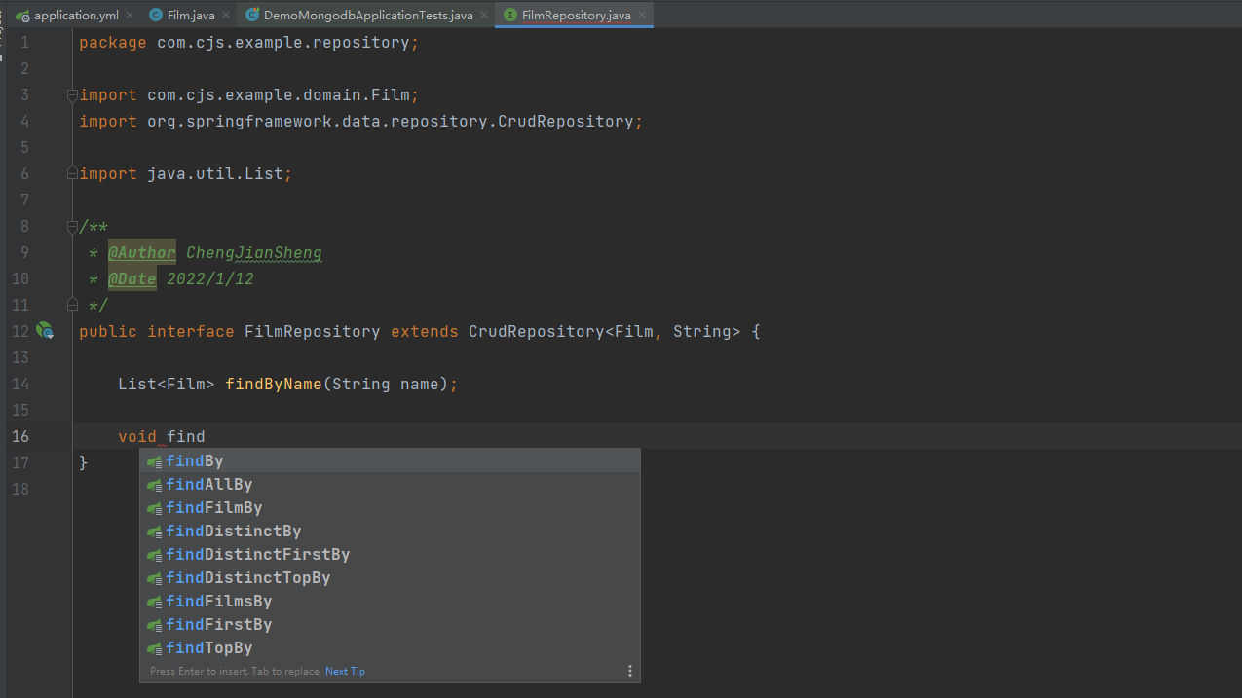Close the Film.java tab
This screenshot has width=1242, height=698.
pyautogui.click(x=226, y=16)
